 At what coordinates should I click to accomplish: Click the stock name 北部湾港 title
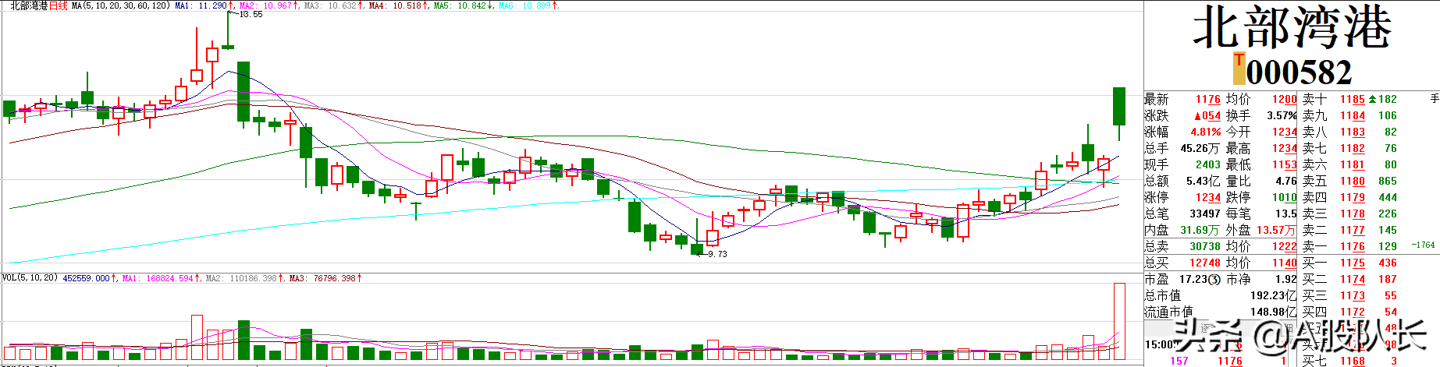coord(1292,28)
